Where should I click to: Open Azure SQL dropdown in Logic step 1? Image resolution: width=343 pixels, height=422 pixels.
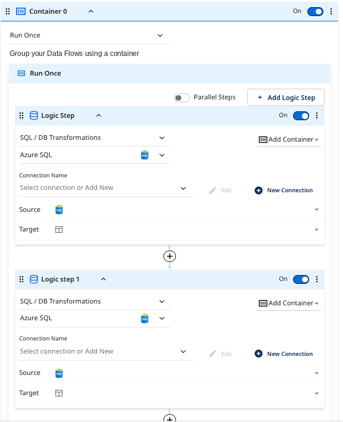pyautogui.click(x=95, y=318)
